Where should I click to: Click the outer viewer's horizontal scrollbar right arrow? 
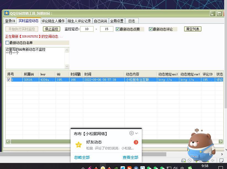[x=222, y=154]
